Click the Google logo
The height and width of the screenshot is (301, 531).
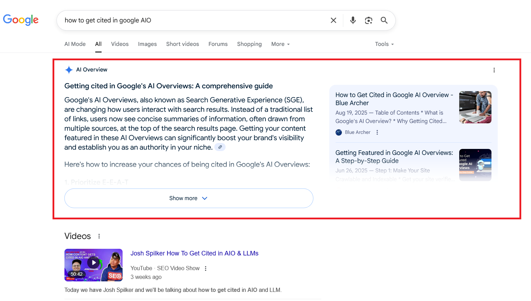(x=21, y=20)
